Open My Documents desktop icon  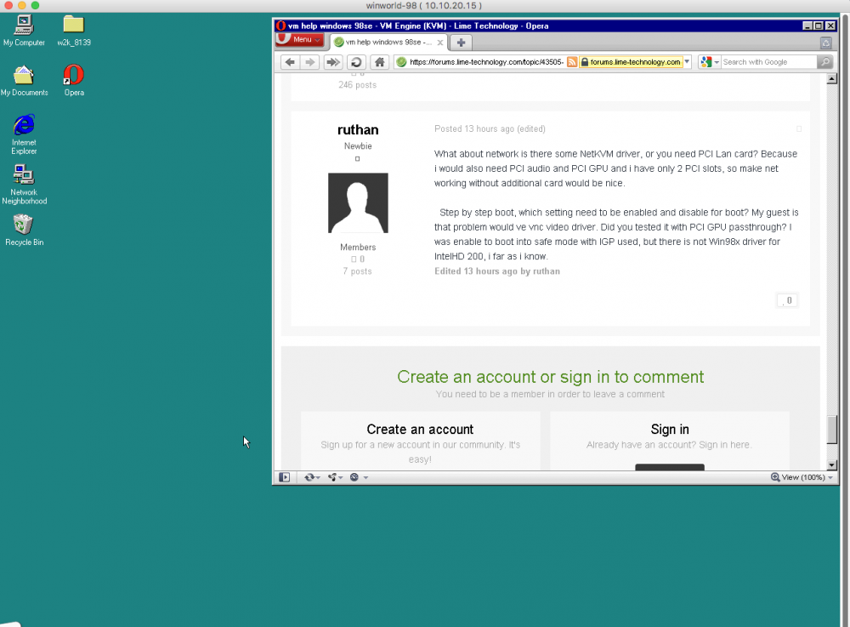(24, 81)
